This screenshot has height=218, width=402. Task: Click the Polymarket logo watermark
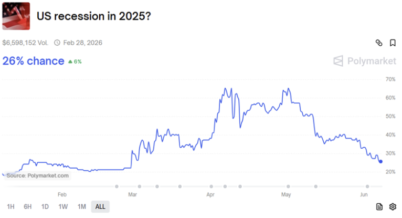[x=365, y=61]
